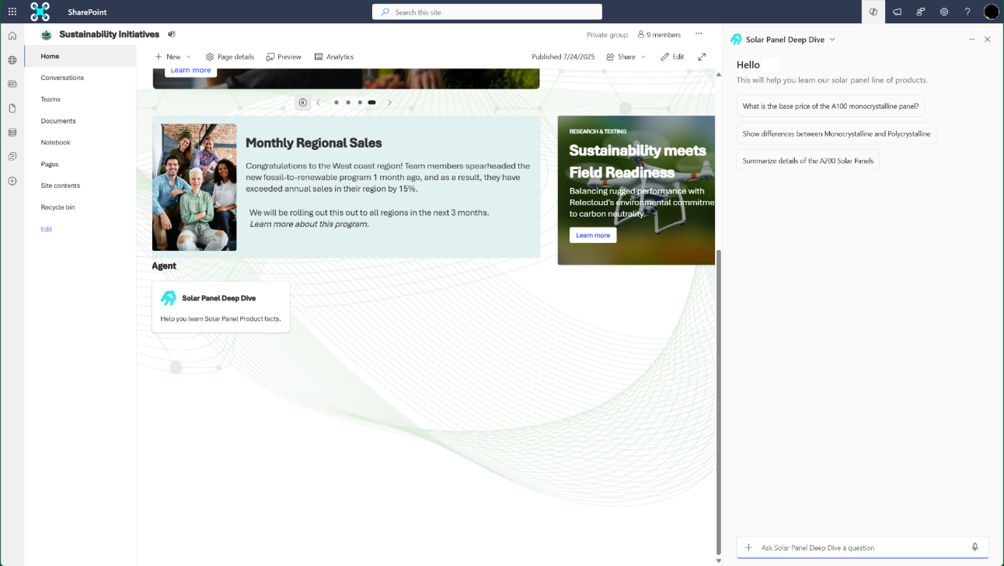Viewport: 1004px width, 566px height.
Task: Open the Share dropdown menu
Action: point(626,57)
